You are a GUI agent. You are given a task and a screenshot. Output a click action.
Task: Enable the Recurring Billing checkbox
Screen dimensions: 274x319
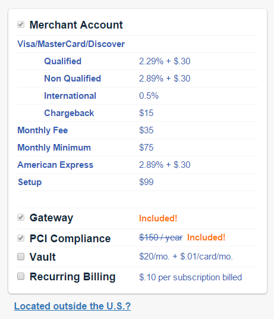(x=21, y=277)
